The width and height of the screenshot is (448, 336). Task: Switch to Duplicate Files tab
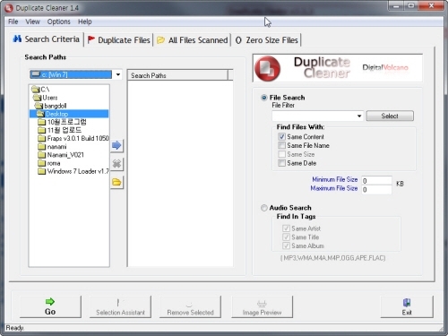(x=119, y=40)
